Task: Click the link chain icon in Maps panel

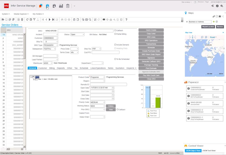Action: point(214,17)
